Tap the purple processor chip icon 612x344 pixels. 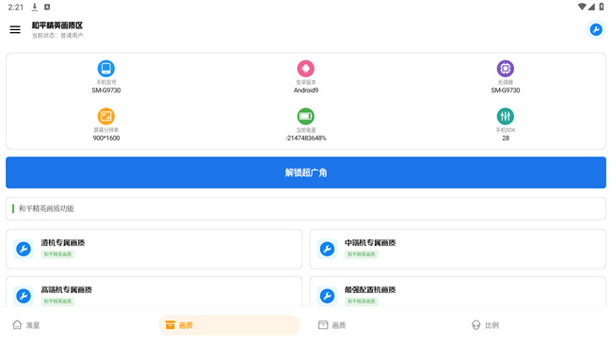coord(506,69)
